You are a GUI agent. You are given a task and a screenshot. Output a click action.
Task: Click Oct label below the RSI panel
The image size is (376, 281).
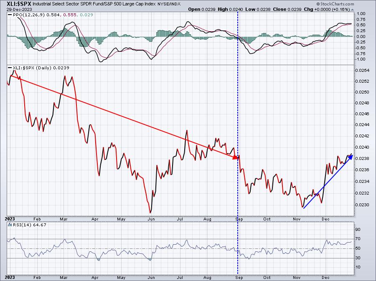point(267,278)
